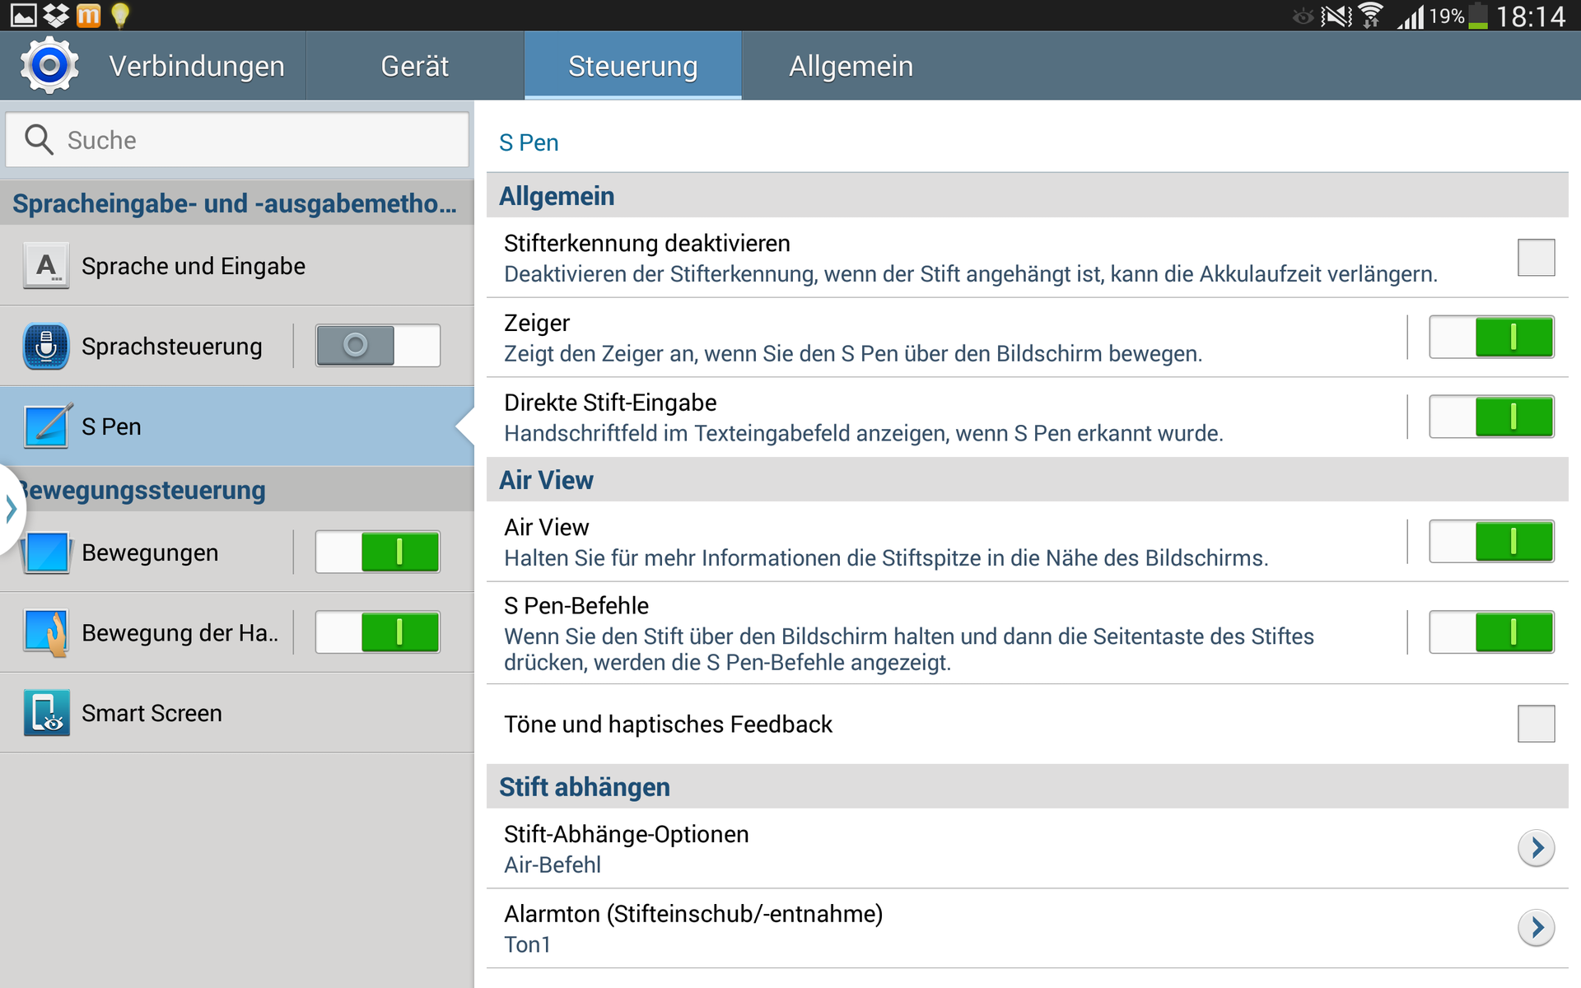Viewport: 1581px width, 988px height.
Task: Enable Töne und haptisches Feedback checkbox
Action: coord(1536,724)
